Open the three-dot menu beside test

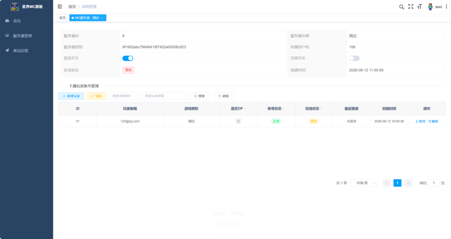pyautogui.click(x=447, y=7)
